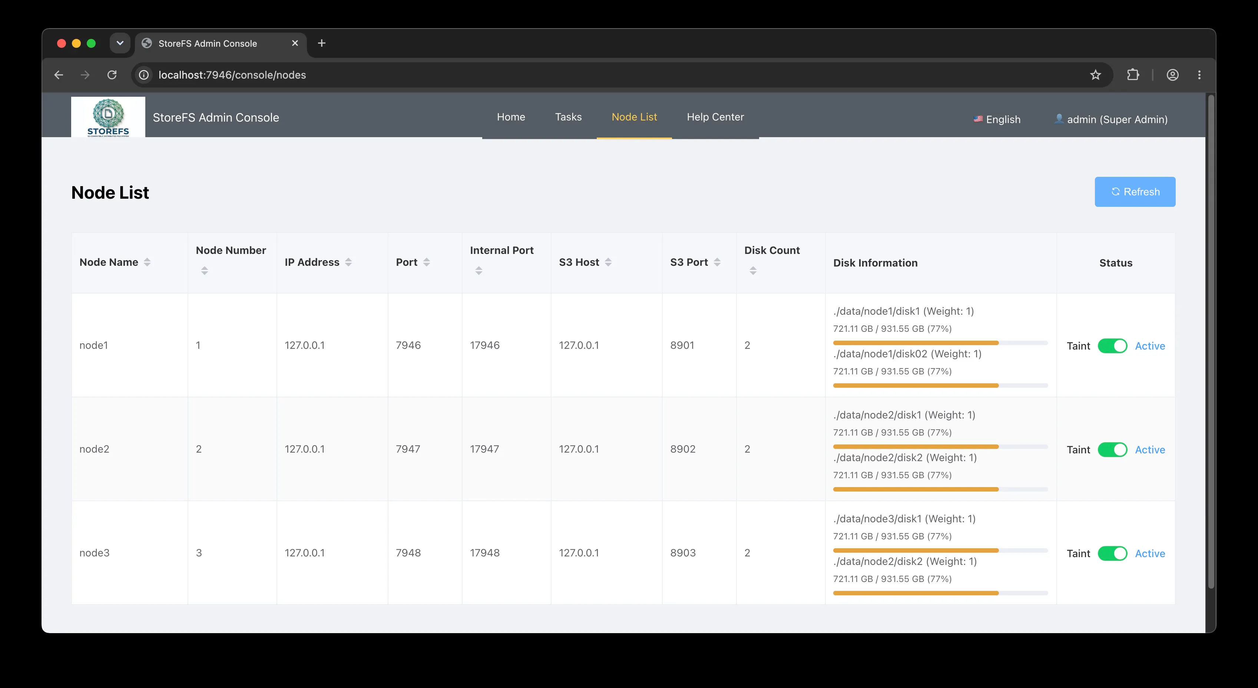Sort by Node Name column
The image size is (1258, 688).
pyautogui.click(x=147, y=262)
